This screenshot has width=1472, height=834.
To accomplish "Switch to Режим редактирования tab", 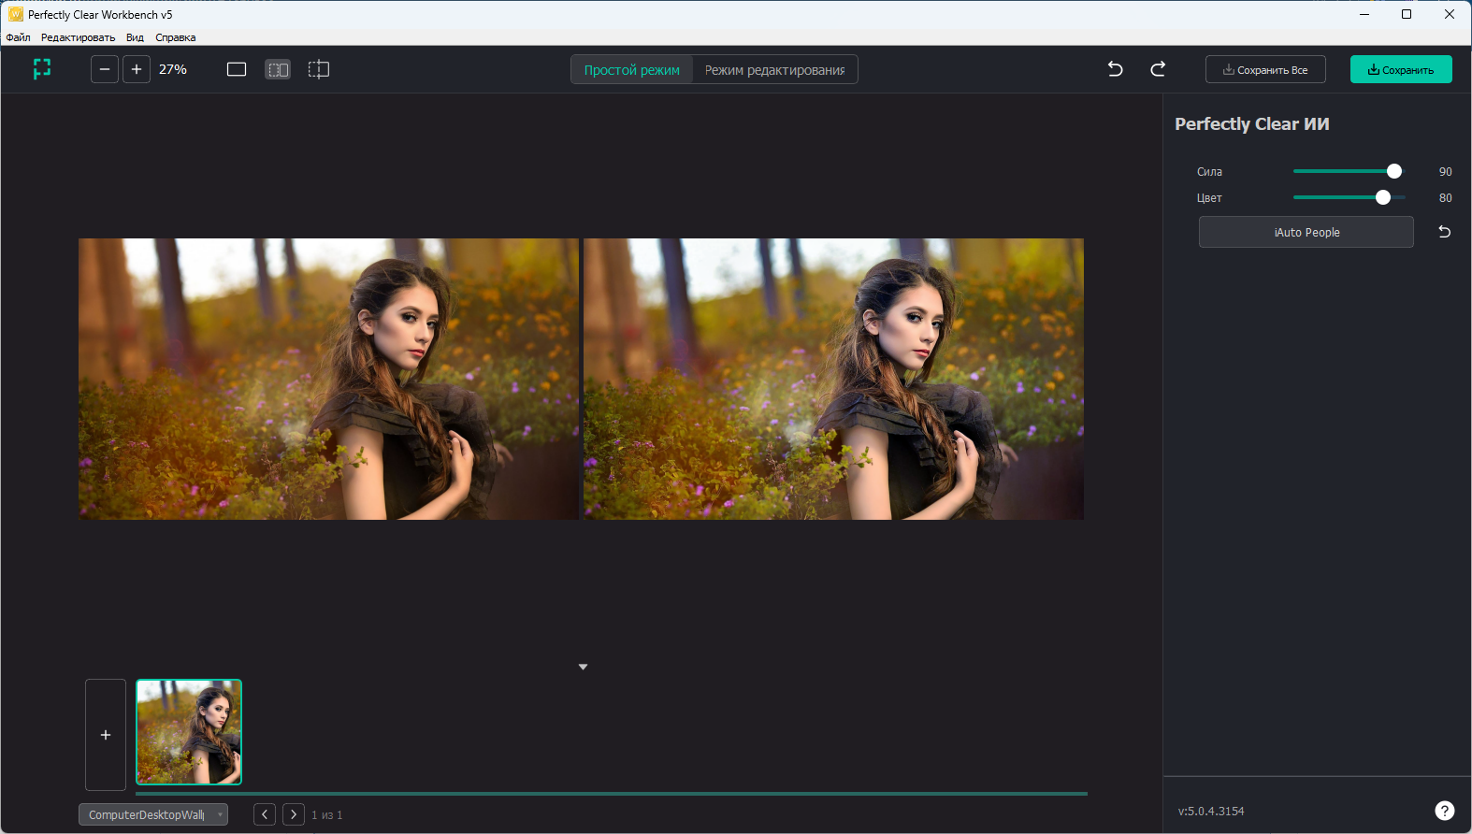I will 774,70.
